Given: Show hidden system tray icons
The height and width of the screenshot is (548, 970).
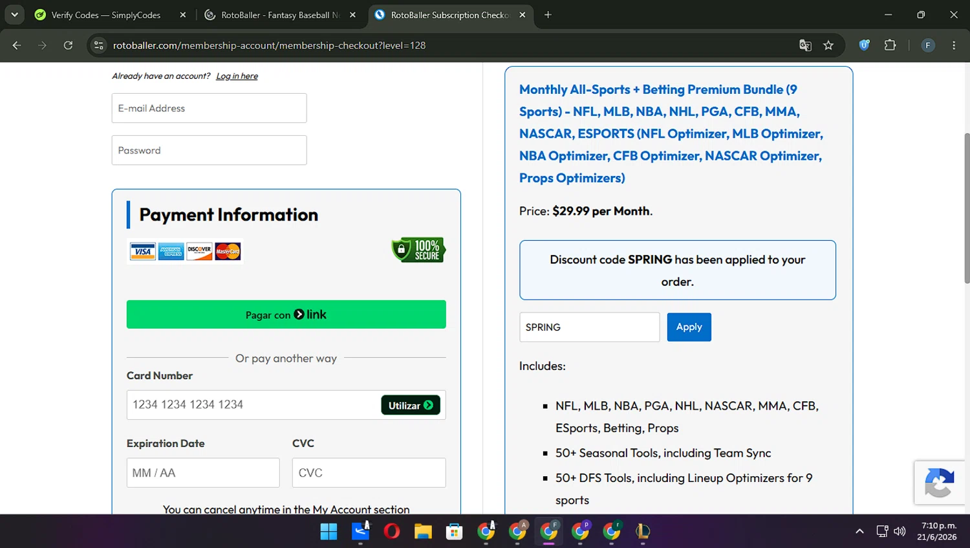Looking at the screenshot, I should pos(859,531).
